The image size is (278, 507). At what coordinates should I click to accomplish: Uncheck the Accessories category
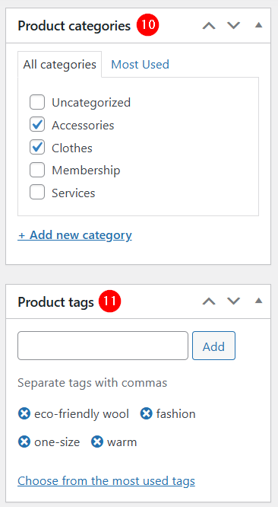37,125
